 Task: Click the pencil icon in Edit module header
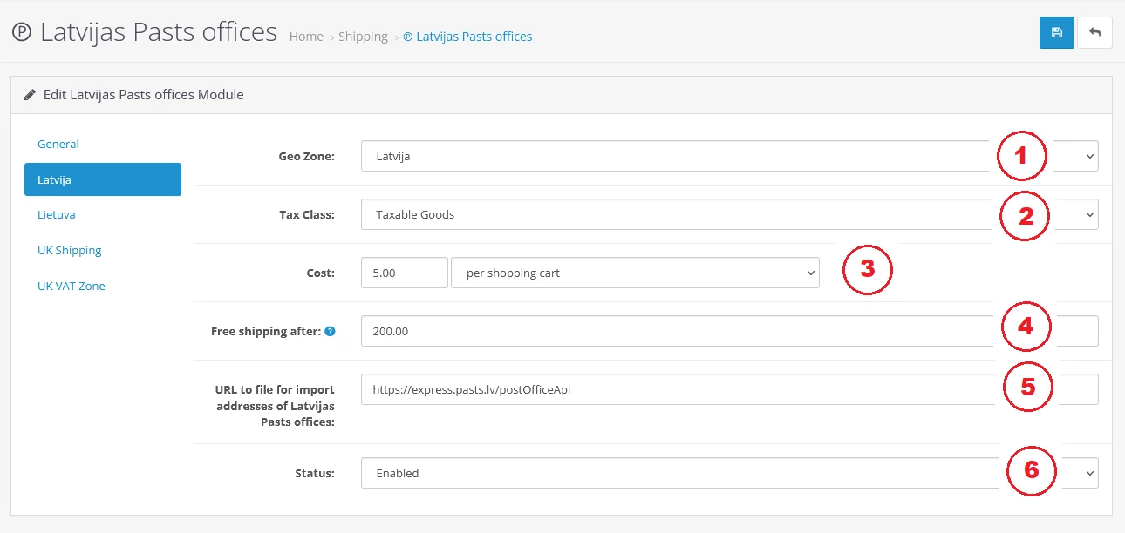click(30, 95)
